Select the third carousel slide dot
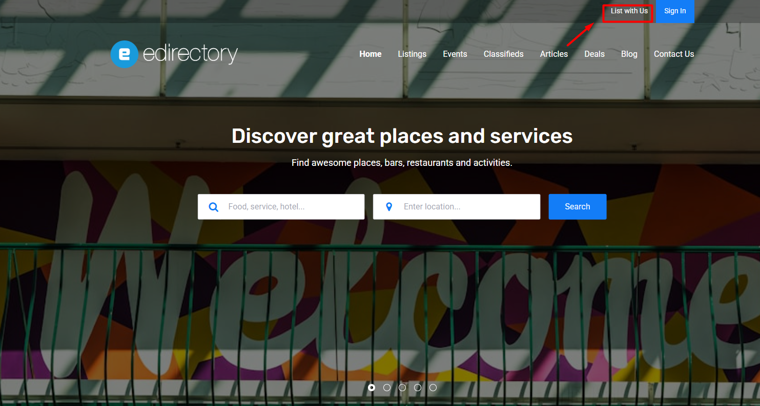The height and width of the screenshot is (406, 760). (x=402, y=388)
